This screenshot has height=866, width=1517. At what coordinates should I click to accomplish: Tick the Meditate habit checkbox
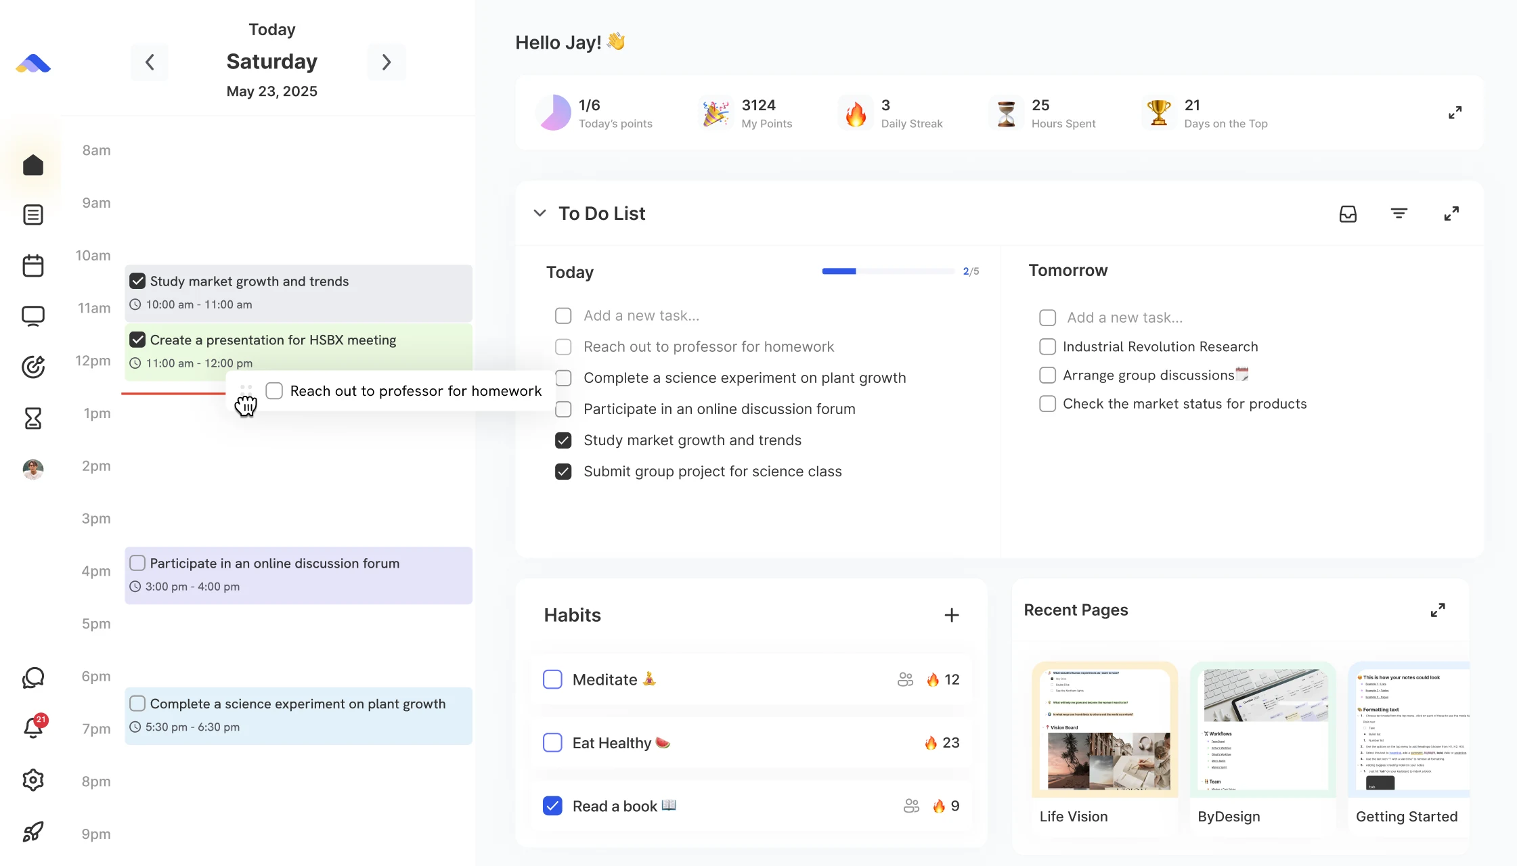[552, 679]
